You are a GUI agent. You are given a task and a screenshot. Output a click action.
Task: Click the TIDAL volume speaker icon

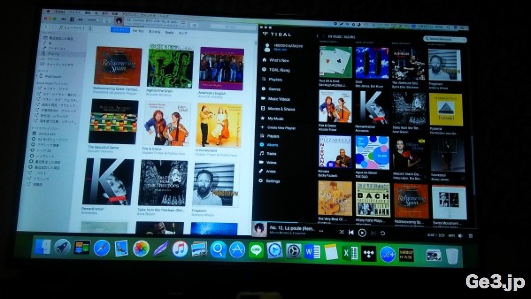(x=461, y=236)
